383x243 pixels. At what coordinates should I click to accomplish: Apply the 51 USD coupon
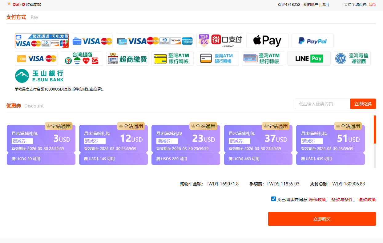pyautogui.click(x=330, y=145)
